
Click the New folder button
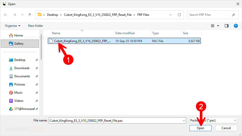(36, 26)
